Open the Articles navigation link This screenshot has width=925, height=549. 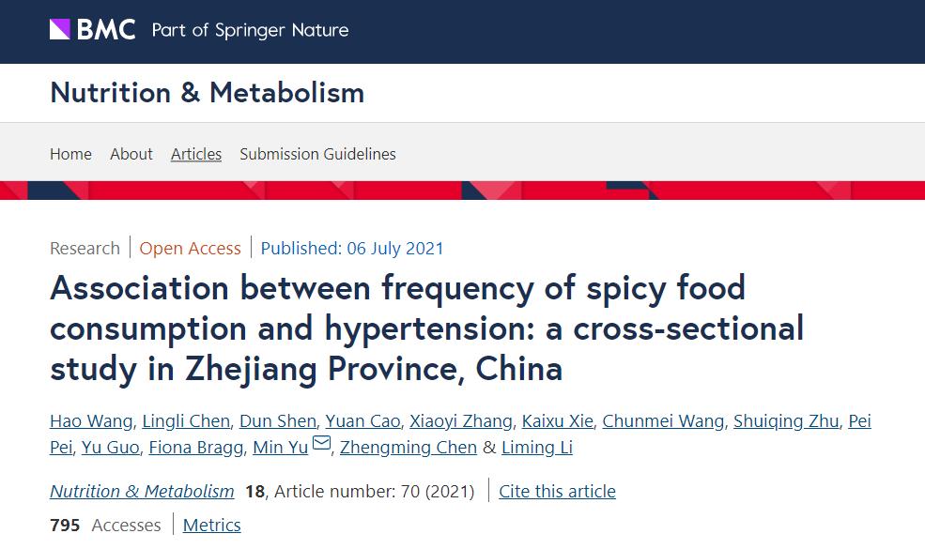point(196,154)
